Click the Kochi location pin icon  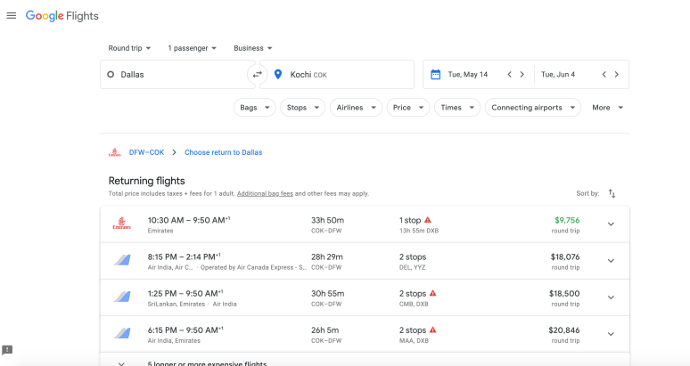coord(277,74)
